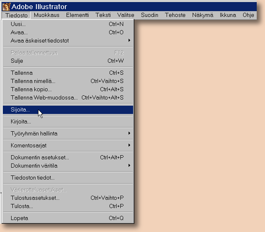Open the Suodin menu
265x232 pixels.
(149, 15)
